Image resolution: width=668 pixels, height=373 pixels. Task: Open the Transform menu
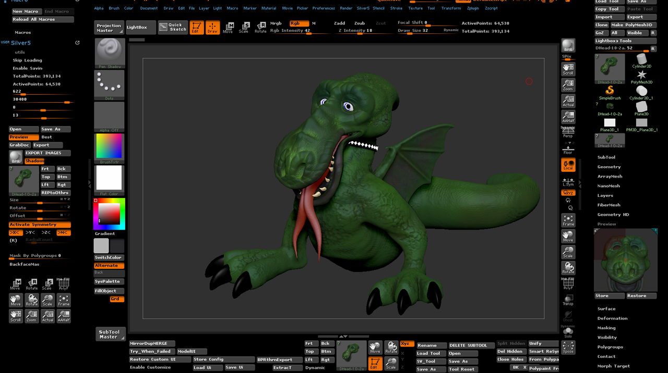point(451,8)
